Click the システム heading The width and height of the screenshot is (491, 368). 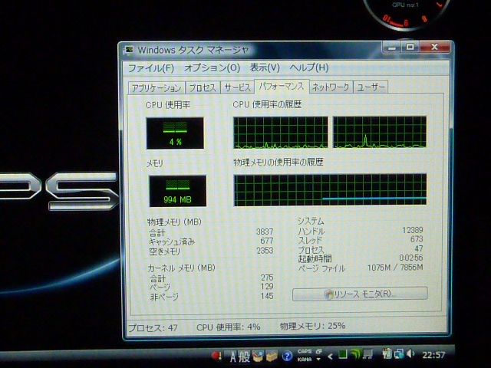tap(311, 222)
